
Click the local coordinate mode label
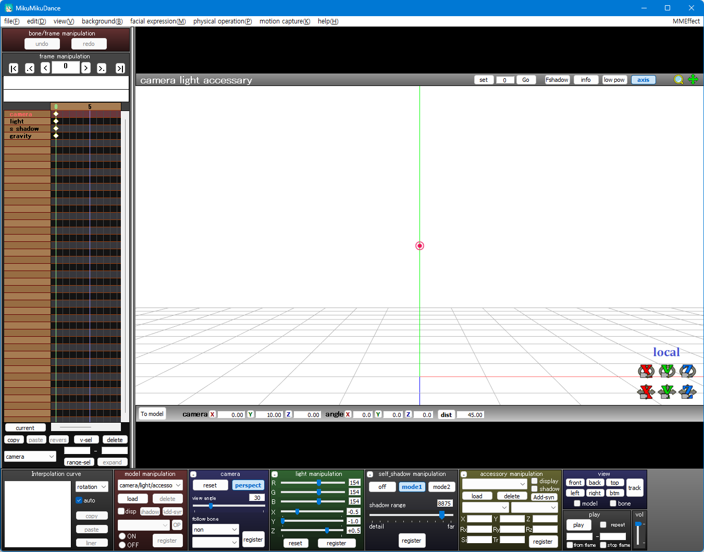(666, 352)
